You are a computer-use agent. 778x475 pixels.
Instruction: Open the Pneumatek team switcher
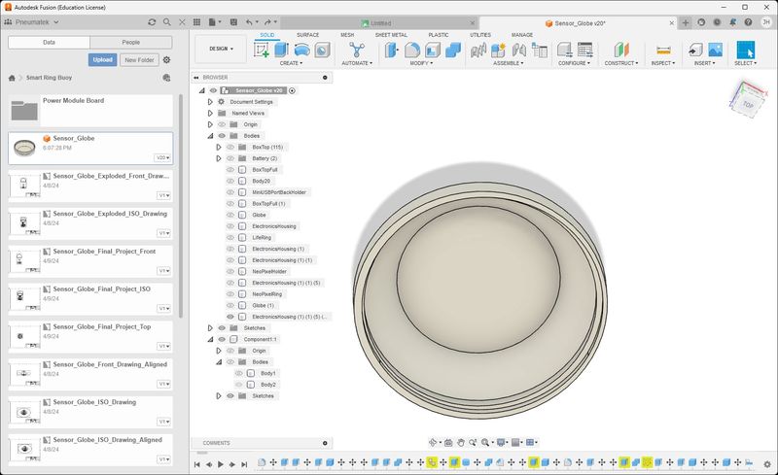click(32, 22)
